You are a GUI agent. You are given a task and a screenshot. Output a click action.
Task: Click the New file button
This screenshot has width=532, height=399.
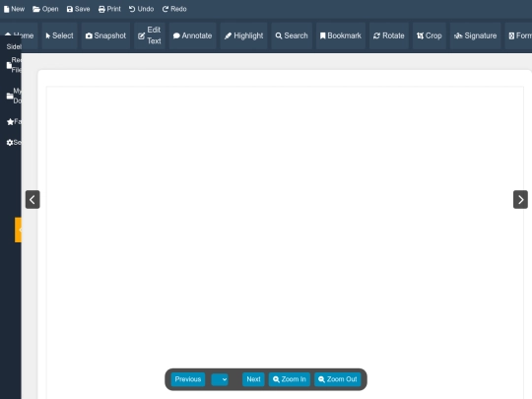(14, 9)
